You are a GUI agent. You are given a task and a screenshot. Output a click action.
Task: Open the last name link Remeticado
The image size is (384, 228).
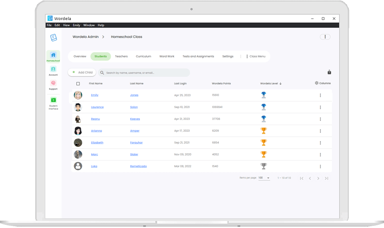(139, 166)
